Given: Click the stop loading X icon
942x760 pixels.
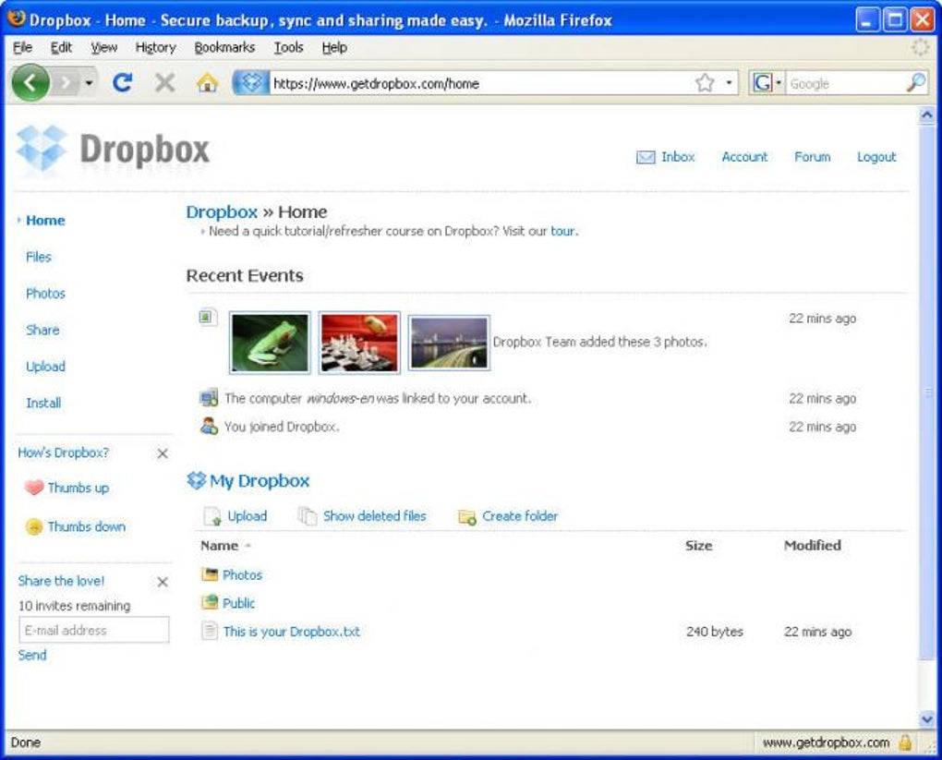Looking at the screenshot, I should 164,82.
